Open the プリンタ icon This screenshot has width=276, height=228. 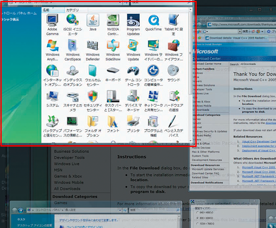coord(133,124)
